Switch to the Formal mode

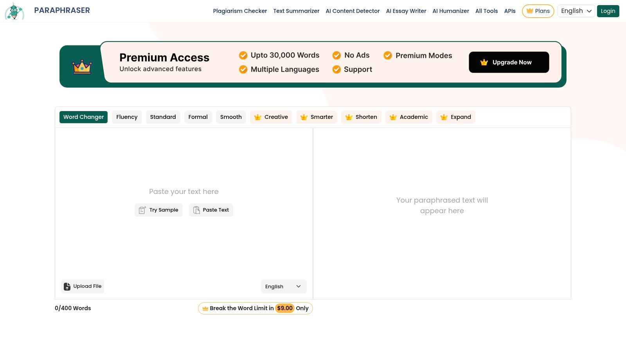198,117
